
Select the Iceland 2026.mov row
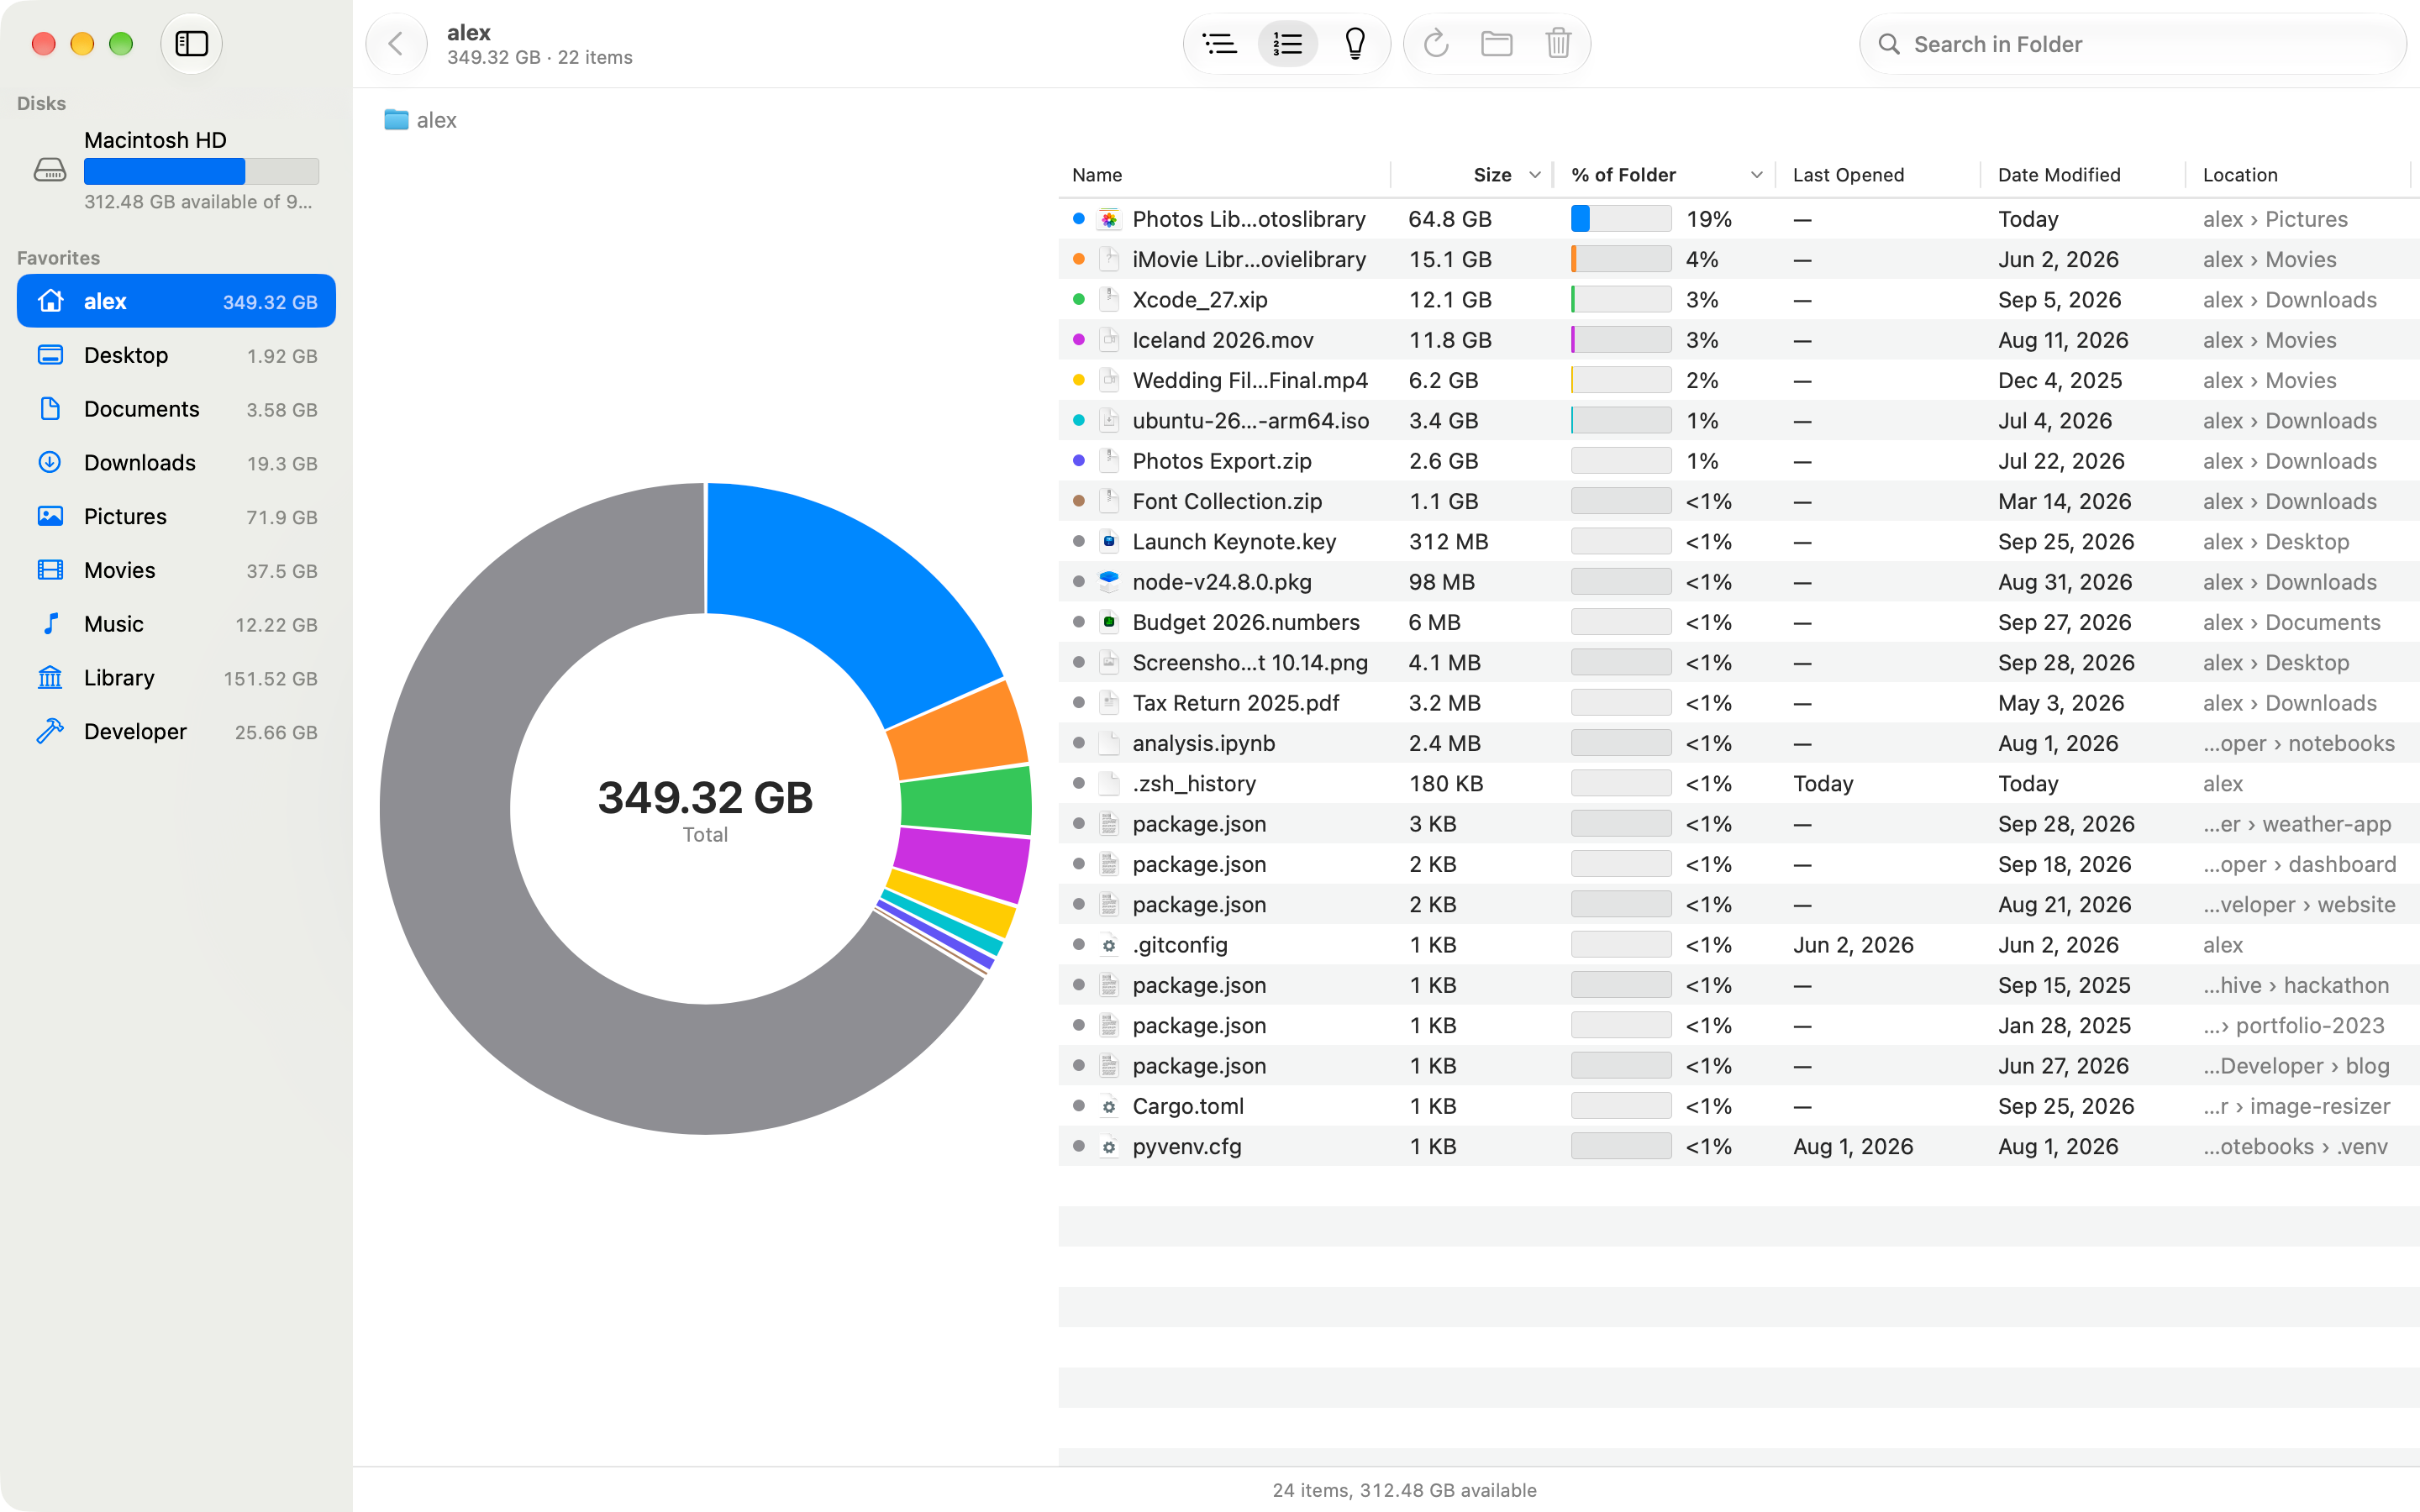[1738, 340]
